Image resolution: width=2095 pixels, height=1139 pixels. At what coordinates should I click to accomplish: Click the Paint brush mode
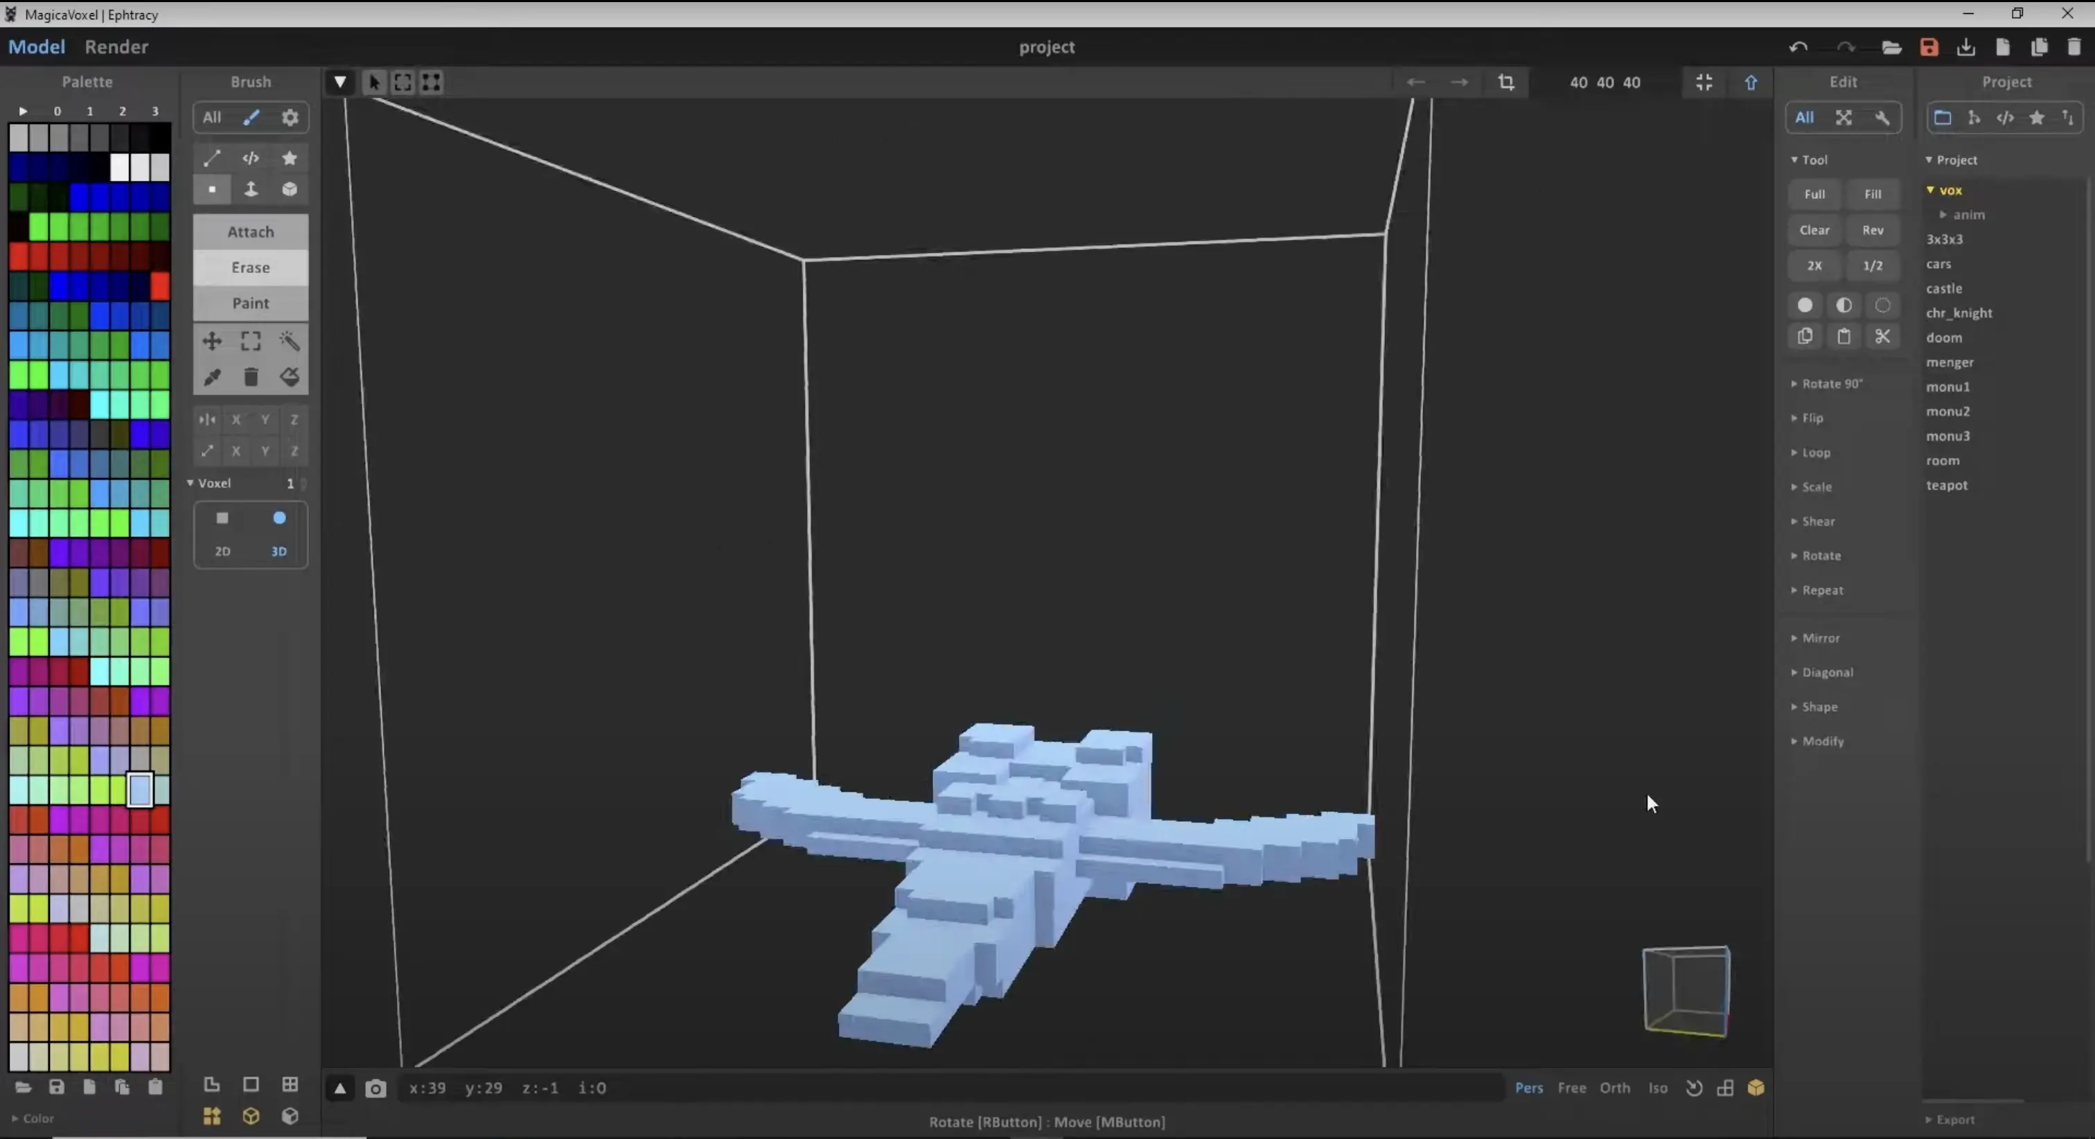tap(249, 303)
